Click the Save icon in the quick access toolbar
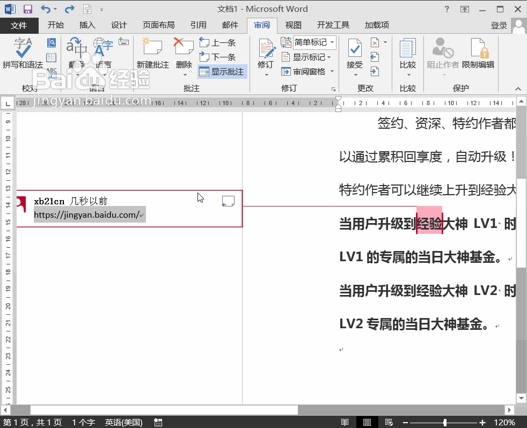The height and width of the screenshot is (428, 527). pos(27,9)
